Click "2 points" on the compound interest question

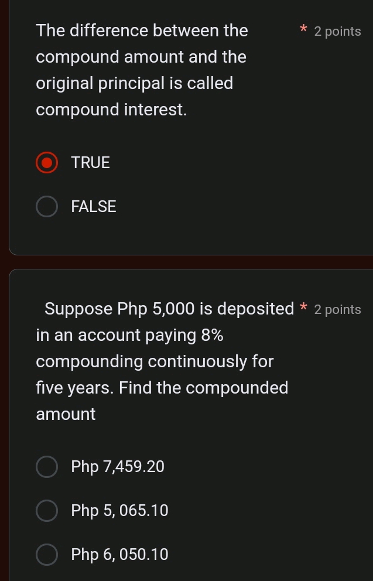point(337,32)
